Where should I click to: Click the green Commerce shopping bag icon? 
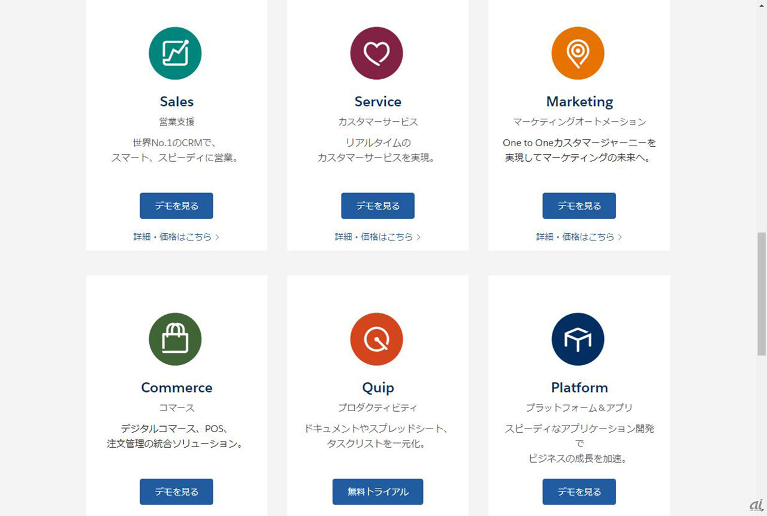pos(175,339)
